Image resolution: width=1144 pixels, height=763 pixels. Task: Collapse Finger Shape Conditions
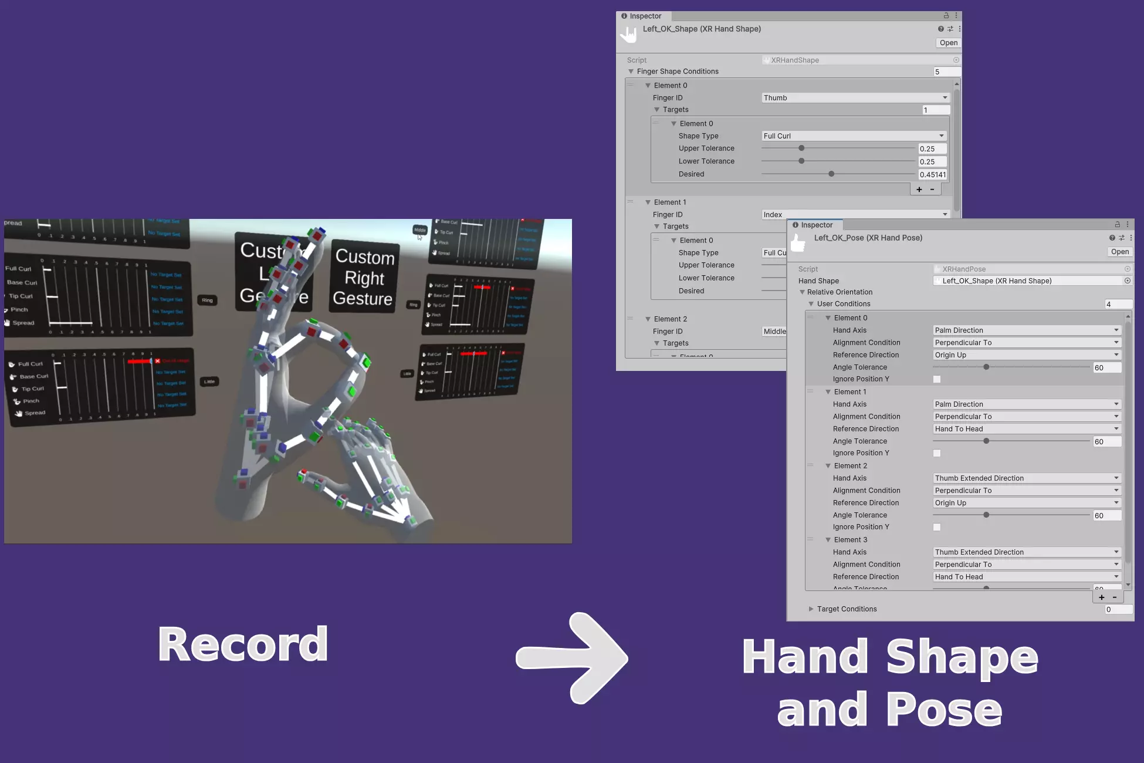pyautogui.click(x=631, y=71)
